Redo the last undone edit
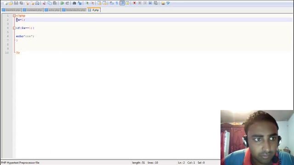Viewport: 294px width, 165px height. coord(68,3)
